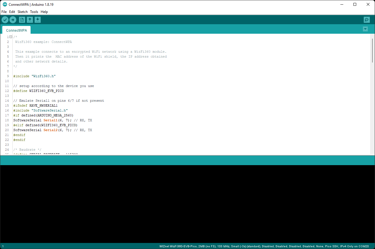This screenshot has width=375, height=249.
Task: Open the File menu
Action: 4,12
